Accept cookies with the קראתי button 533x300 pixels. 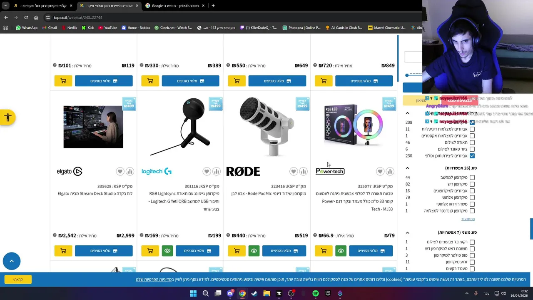click(18, 280)
